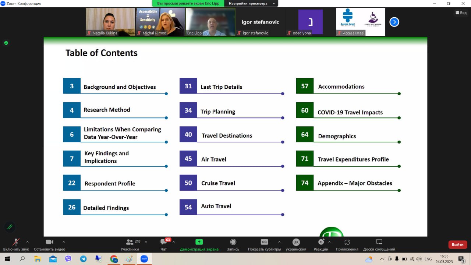Leave meeting with red Выйти button
This screenshot has height=265, width=471.
click(x=457, y=244)
